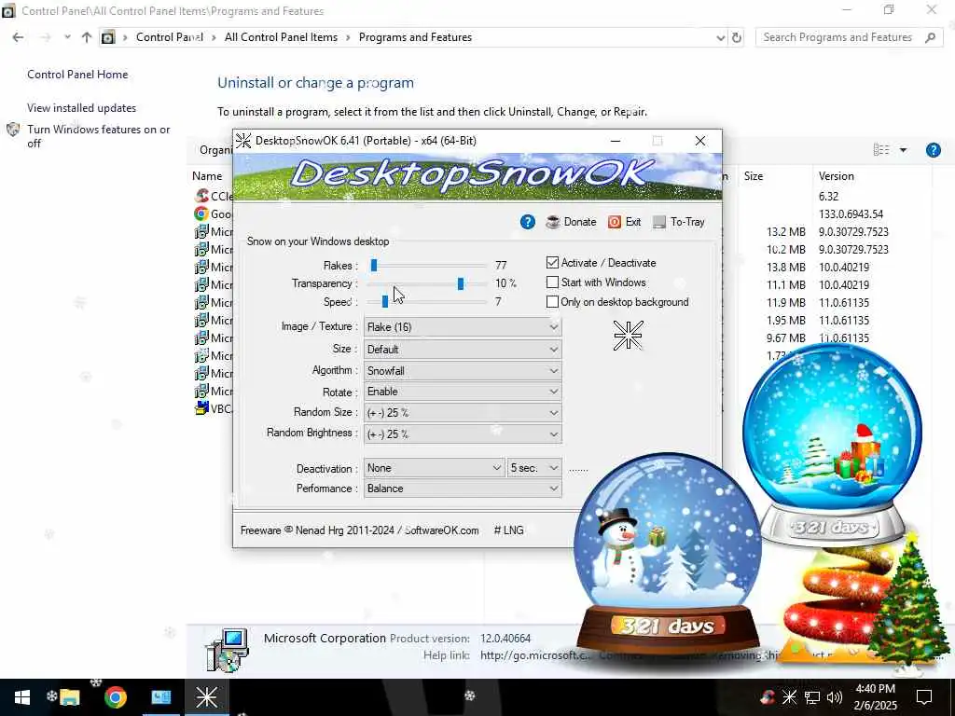Screen dimensions: 955x716
Task: Select the Google Chrome program row icon
Action: click(201, 213)
